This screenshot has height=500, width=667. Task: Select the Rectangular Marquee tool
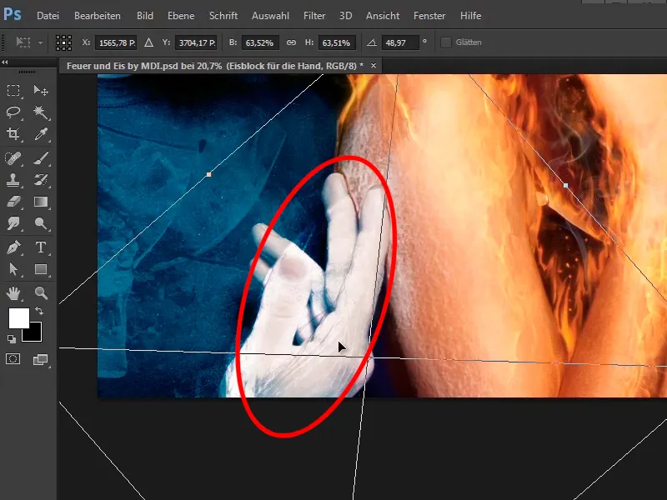point(13,91)
